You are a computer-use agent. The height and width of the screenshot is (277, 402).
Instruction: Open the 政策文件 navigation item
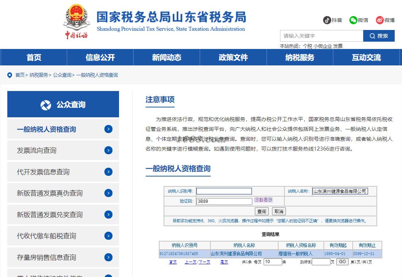pyautogui.click(x=233, y=57)
